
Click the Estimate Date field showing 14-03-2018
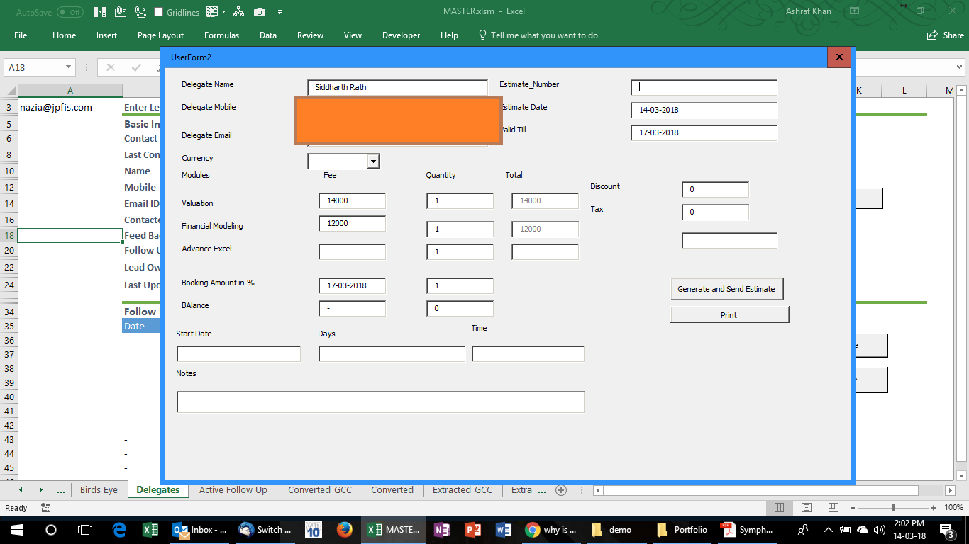[704, 110]
